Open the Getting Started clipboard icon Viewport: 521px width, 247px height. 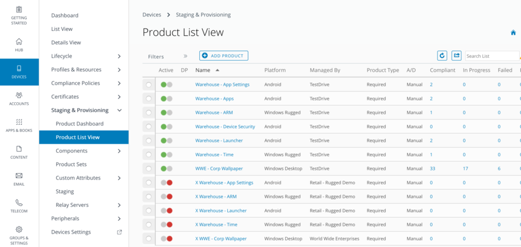click(x=19, y=10)
